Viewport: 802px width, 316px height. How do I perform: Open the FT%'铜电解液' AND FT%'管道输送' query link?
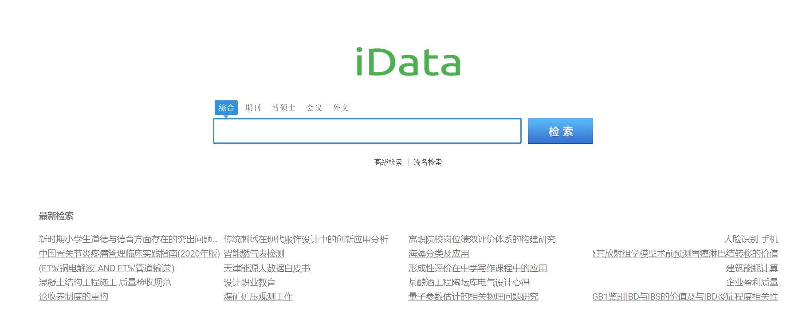pyautogui.click(x=106, y=268)
